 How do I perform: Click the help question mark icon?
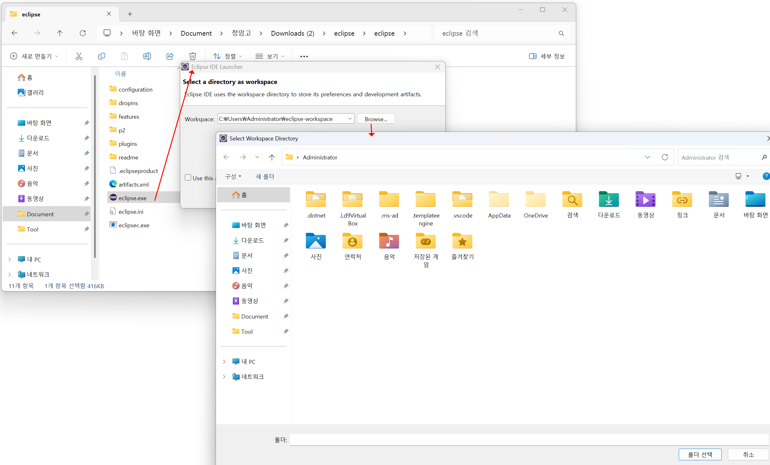pos(766,176)
